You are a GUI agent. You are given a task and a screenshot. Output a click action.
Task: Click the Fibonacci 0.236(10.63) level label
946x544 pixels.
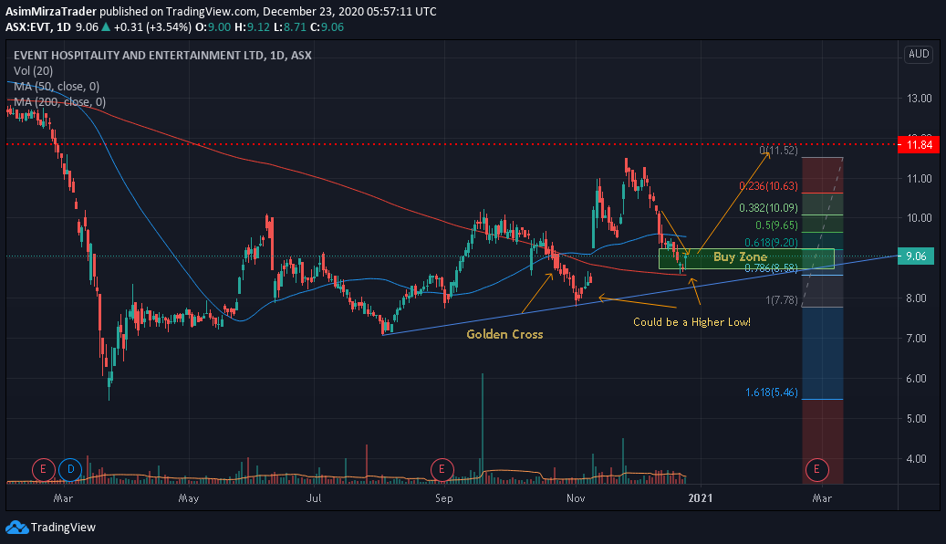(x=769, y=186)
